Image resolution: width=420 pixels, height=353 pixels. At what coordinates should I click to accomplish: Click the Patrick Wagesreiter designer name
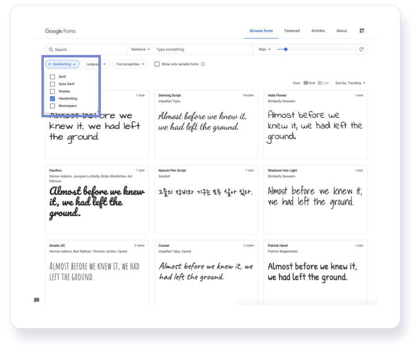283,252
